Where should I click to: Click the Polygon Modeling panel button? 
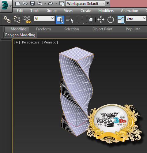coord(20,35)
